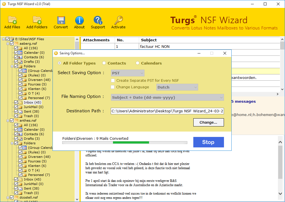Sort by the Subject column header
Image resolution: width=285 pixels, height=202 pixels.
[209, 40]
